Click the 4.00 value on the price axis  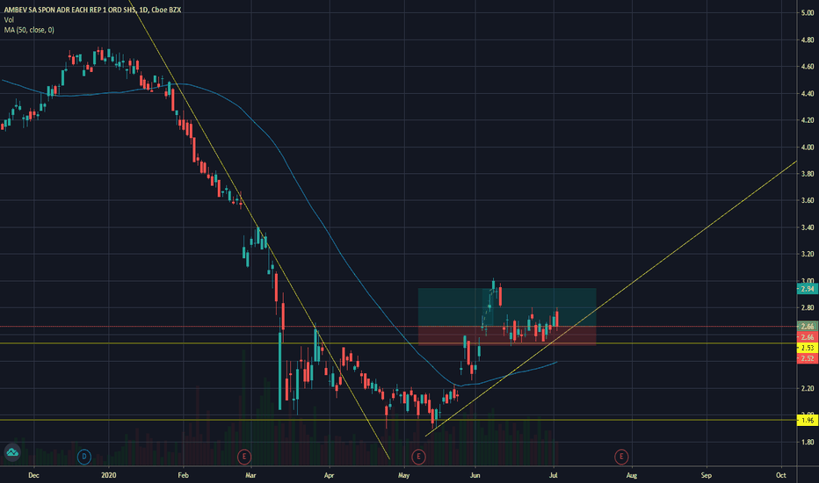(807, 148)
